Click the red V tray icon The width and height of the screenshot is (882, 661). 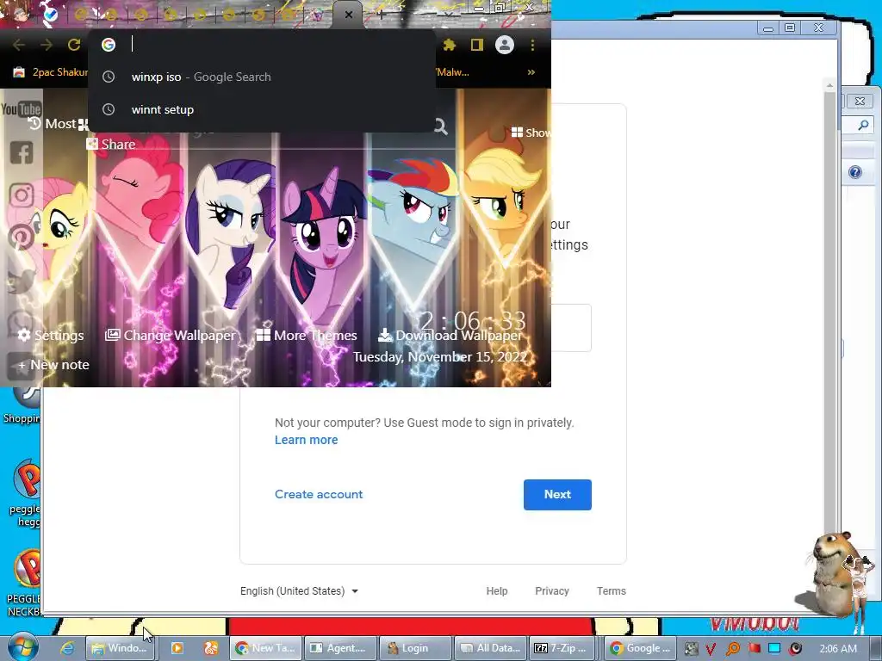(x=711, y=649)
